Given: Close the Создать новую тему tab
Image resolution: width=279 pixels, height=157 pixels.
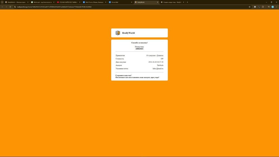Looking at the screenshot, I should (x=184, y=2).
